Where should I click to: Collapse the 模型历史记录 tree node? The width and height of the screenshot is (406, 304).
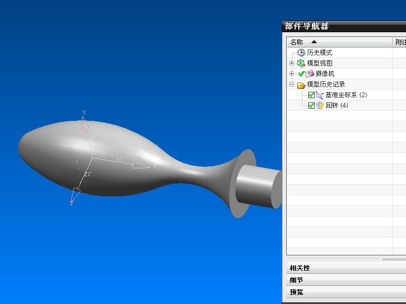291,84
